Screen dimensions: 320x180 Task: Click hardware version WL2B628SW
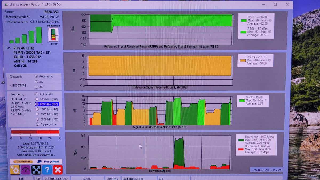click(49, 17)
